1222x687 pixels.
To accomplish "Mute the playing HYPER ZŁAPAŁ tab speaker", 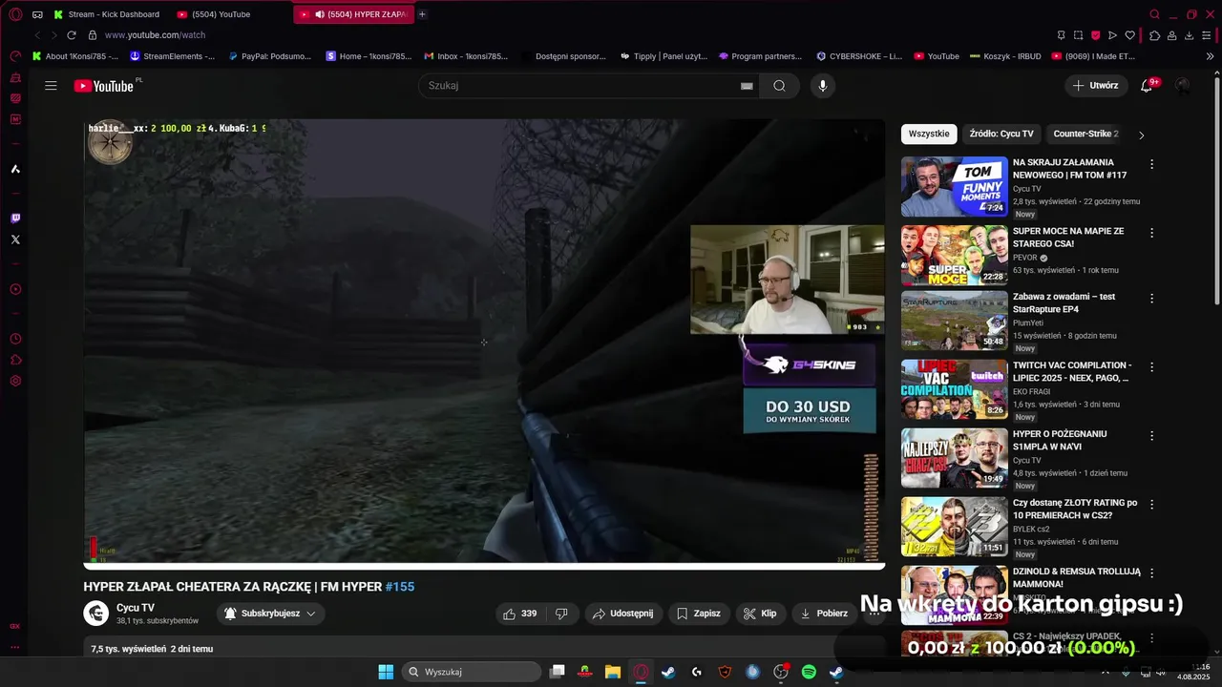I will [x=320, y=14].
